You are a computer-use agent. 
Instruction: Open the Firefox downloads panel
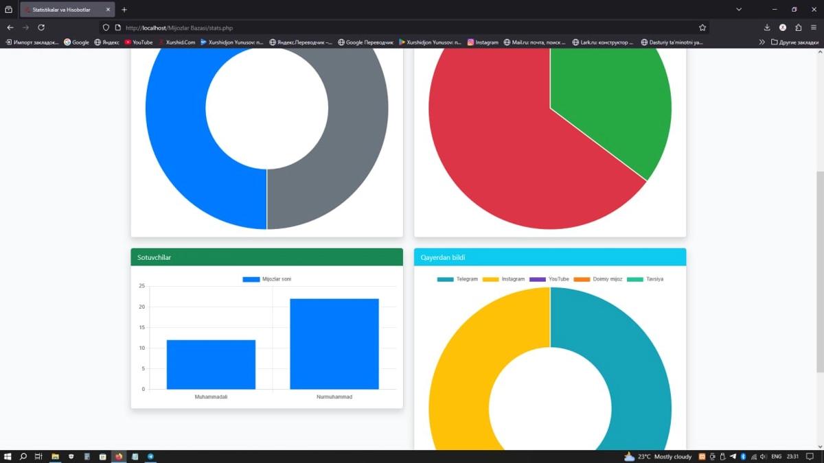pos(767,27)
